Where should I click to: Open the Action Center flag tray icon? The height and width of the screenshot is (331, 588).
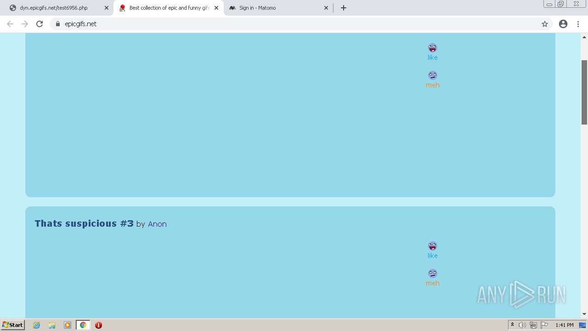pyautogui.click(x=544, y=325)
